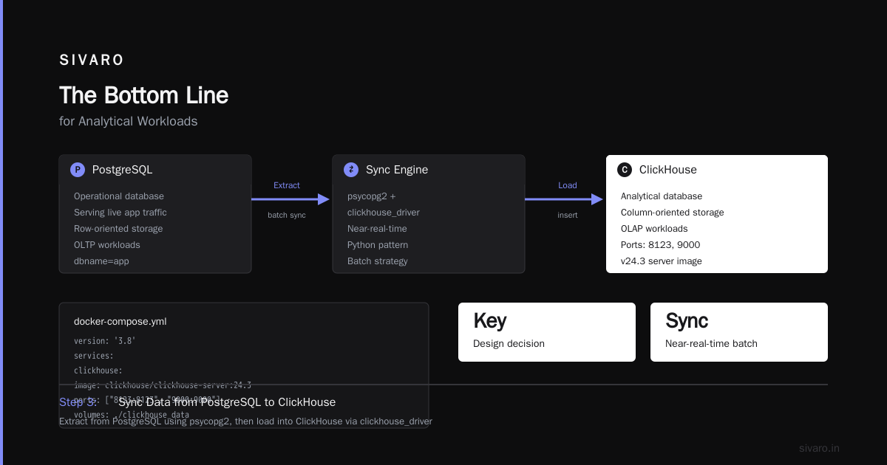The width and height of the screenshot is (887, 465).
Task: Click 'for Analytical Workloads' subtitle
Action: tap(129, 121)
